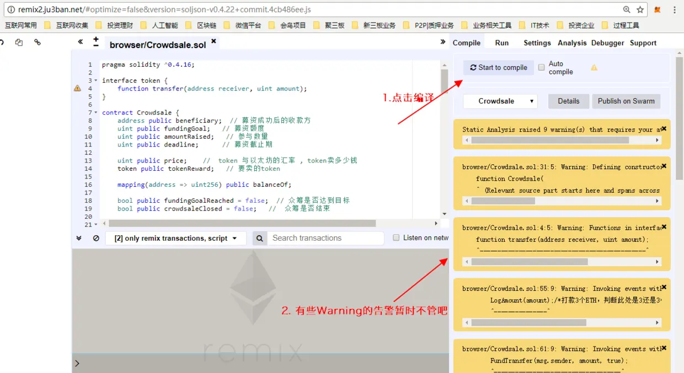Click 'uint public fundingGoal;' code line
Image resolution: width=684 pixels, height=373 pixels.
(x=164, y=128)
